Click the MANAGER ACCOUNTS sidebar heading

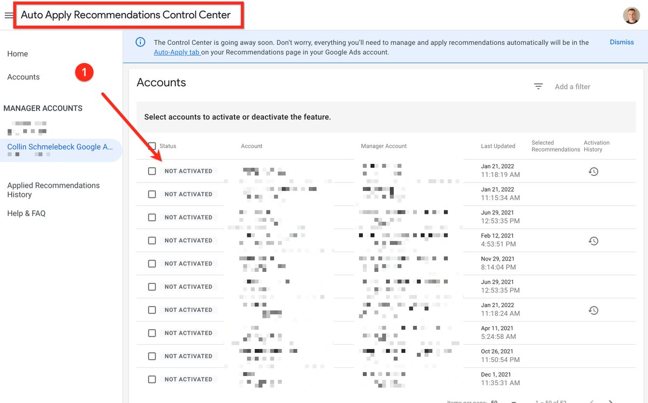click(x=43, y=108)
